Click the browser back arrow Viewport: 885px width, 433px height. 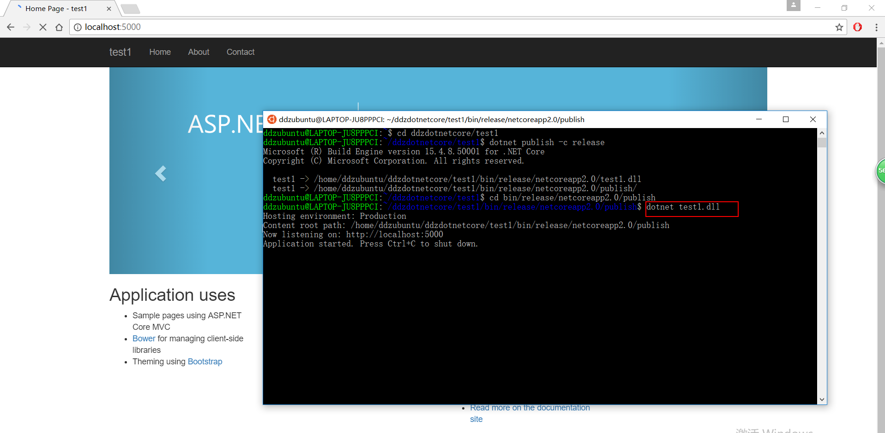point(11,27)
